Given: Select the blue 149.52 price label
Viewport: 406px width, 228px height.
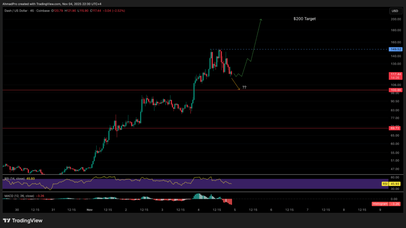Looking at the screenshot, I should tap(396, 49).
